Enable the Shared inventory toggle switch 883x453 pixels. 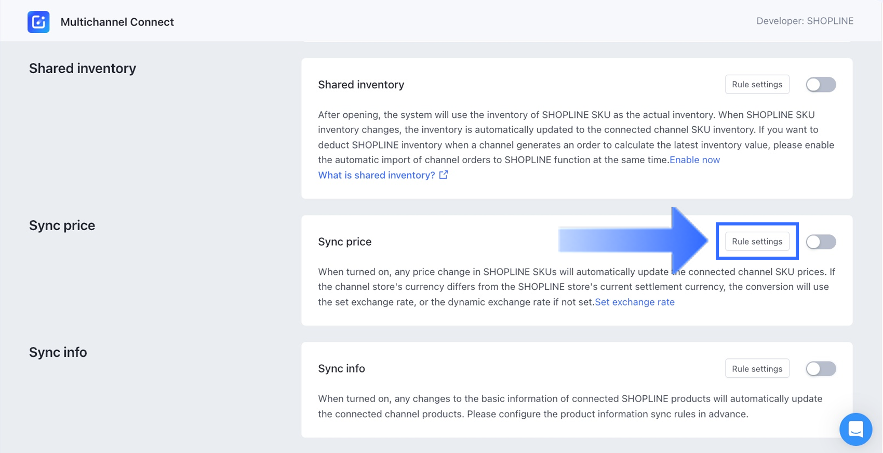click(x=821, y=85)
